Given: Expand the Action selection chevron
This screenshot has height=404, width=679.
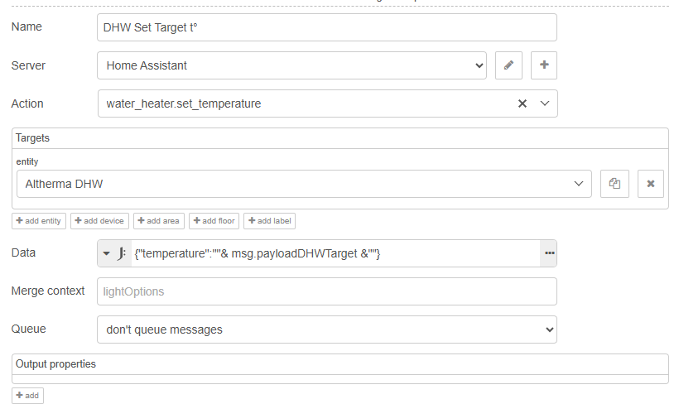Looking at the screenshot, I should (x=545, y=103).
